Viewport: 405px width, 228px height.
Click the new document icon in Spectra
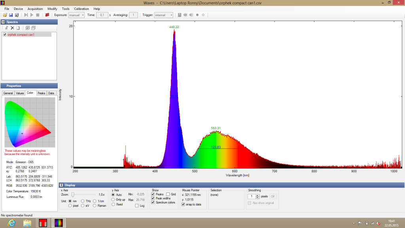coord(18,28)
